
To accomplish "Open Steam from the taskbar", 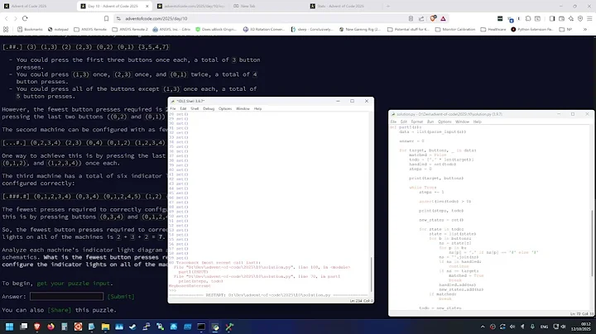I will coord(132,327).
